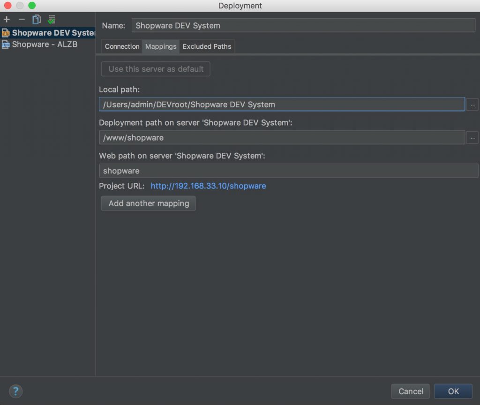The image size is (480, 405).
Task: Switch to the Connection tab
Action: (121, 46)
